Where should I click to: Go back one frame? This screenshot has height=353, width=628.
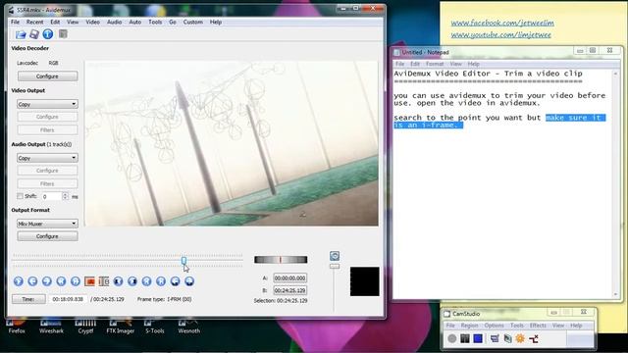click(x=32, y=281)
